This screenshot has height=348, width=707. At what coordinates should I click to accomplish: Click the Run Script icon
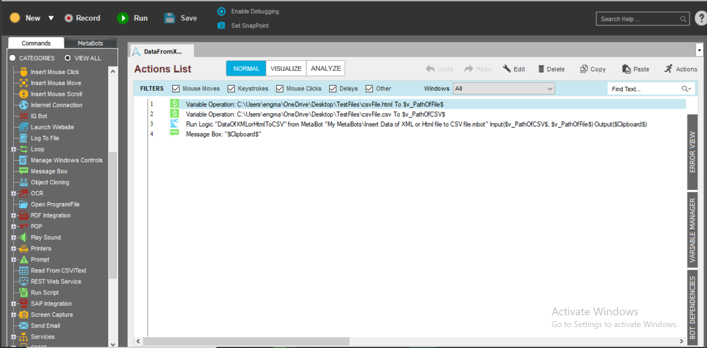pos(24,292)
